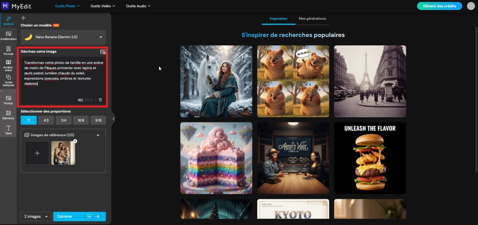Switch to the Mes générations tab
This screenshot has height=225, width=478.
point(312,19)
